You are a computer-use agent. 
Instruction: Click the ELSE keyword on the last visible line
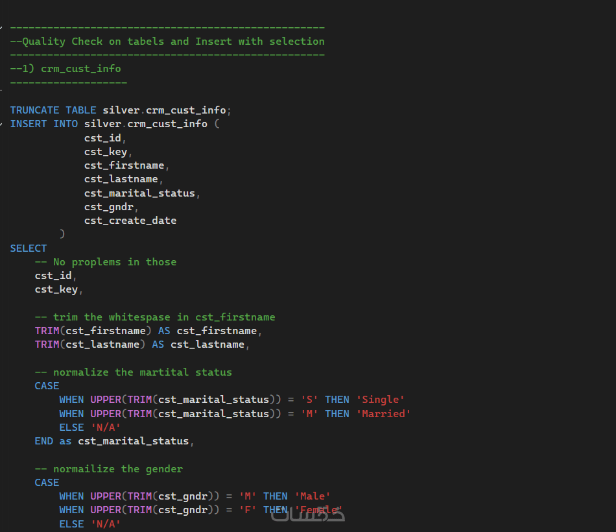(71, 524)
